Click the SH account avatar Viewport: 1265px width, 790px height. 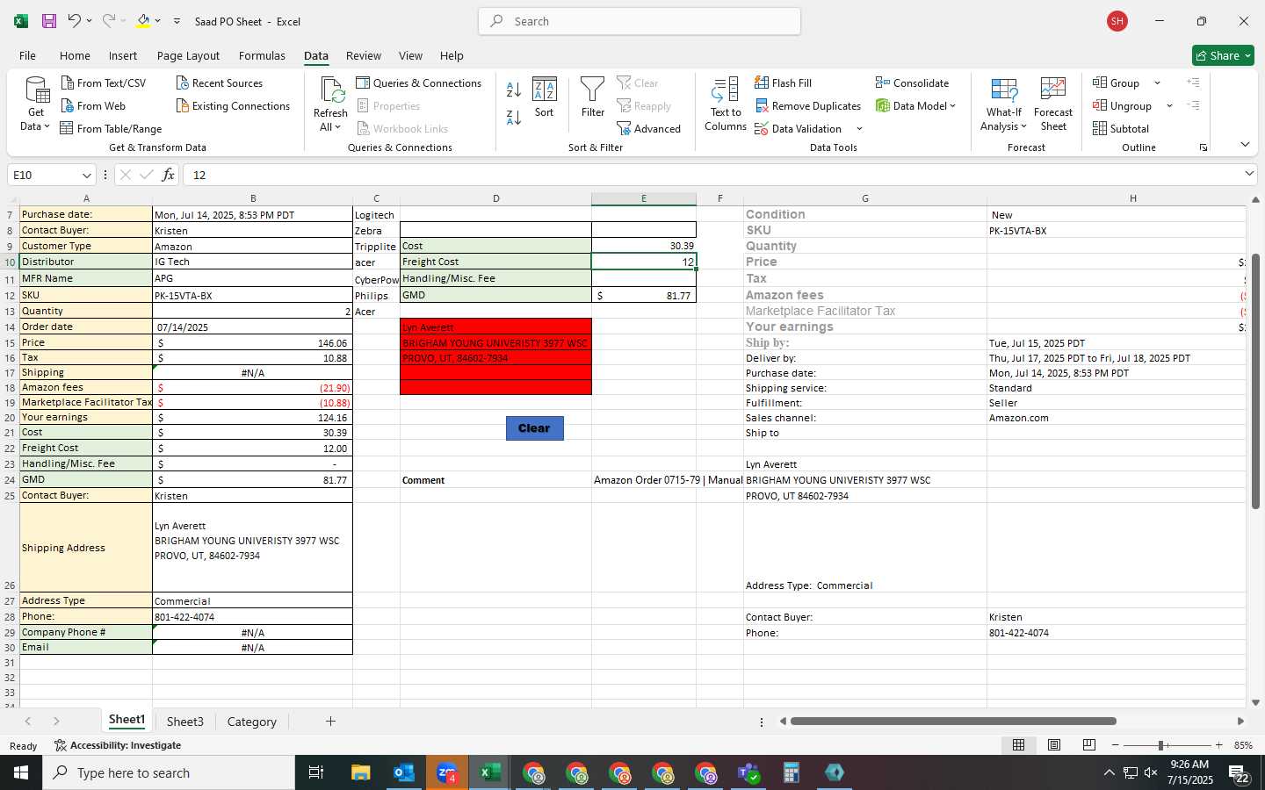click(x=1117, y=21)
